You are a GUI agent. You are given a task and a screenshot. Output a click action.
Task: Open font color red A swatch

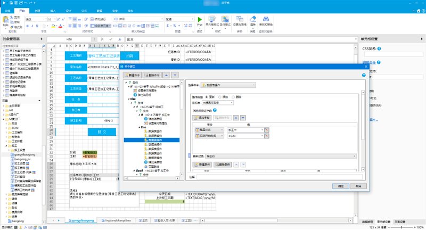61,26
